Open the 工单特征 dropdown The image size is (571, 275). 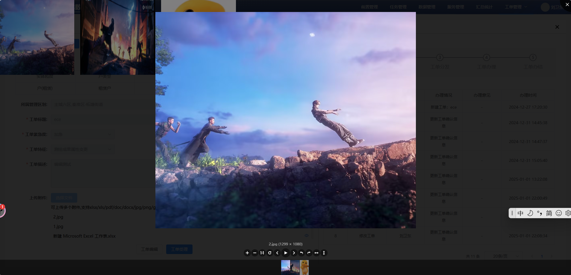pos(83,149)
